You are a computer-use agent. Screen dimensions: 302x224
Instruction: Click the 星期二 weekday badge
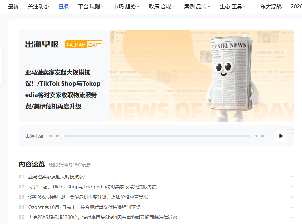[95, 45]
